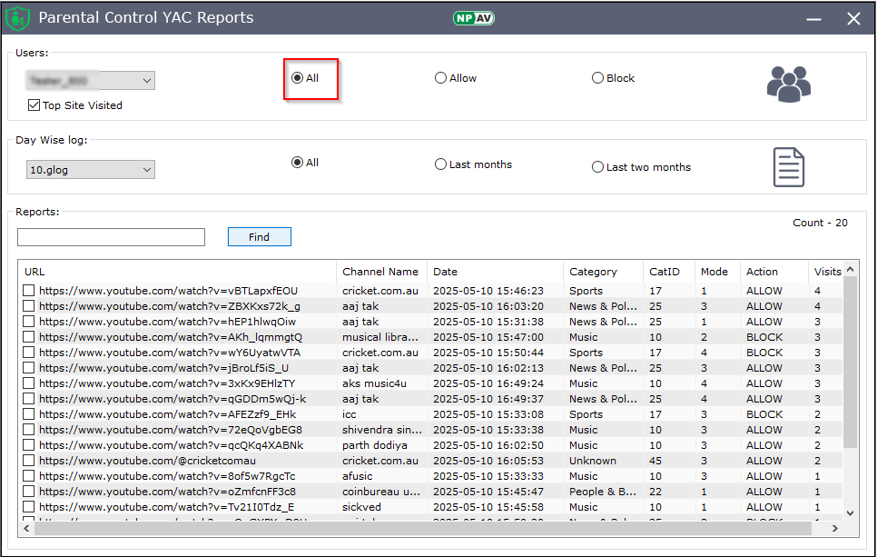Screen dimensions: 877x557
Task: Select the Allow radio button
Action: click(441, 78)
